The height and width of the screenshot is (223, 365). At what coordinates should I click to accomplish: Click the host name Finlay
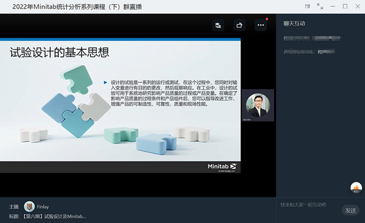[x=43, y=207]
